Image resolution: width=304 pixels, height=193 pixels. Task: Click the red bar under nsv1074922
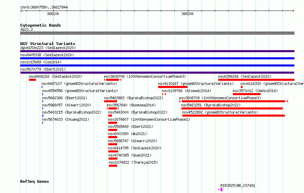(x=113, y=166)
